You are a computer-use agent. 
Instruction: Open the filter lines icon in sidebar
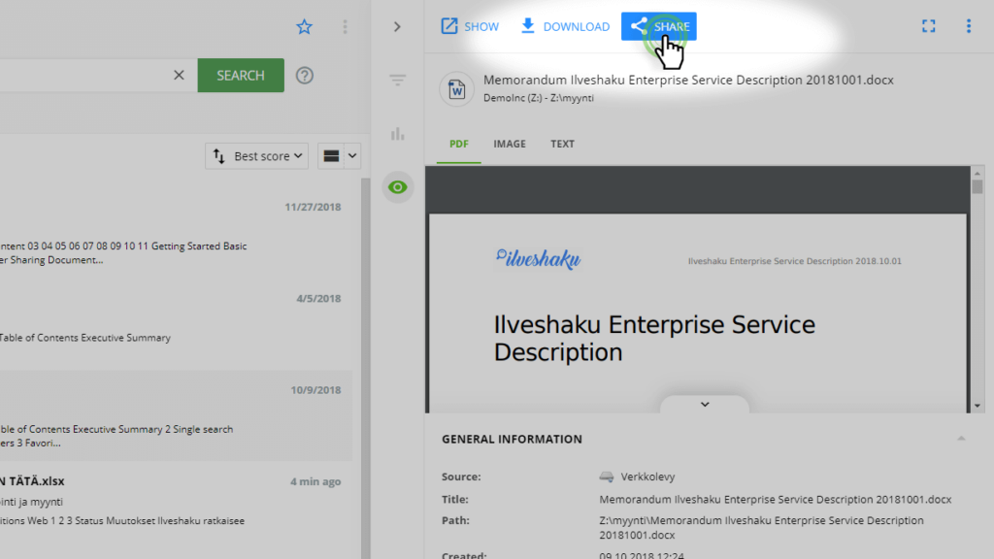[397, 80]
